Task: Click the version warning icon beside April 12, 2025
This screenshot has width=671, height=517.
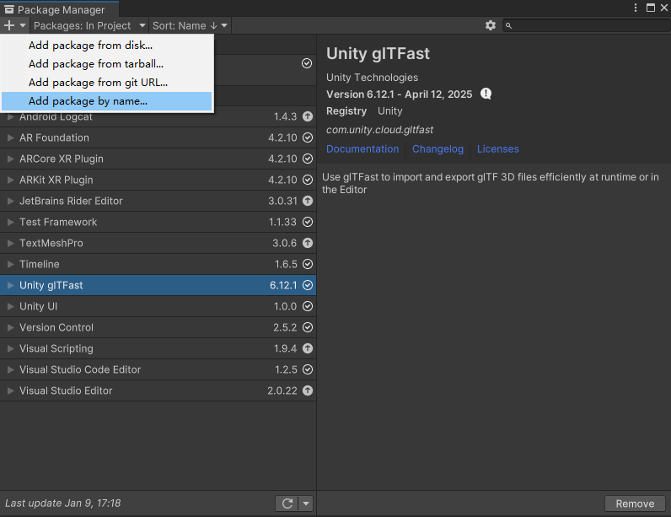Action: tap(486, 94)
